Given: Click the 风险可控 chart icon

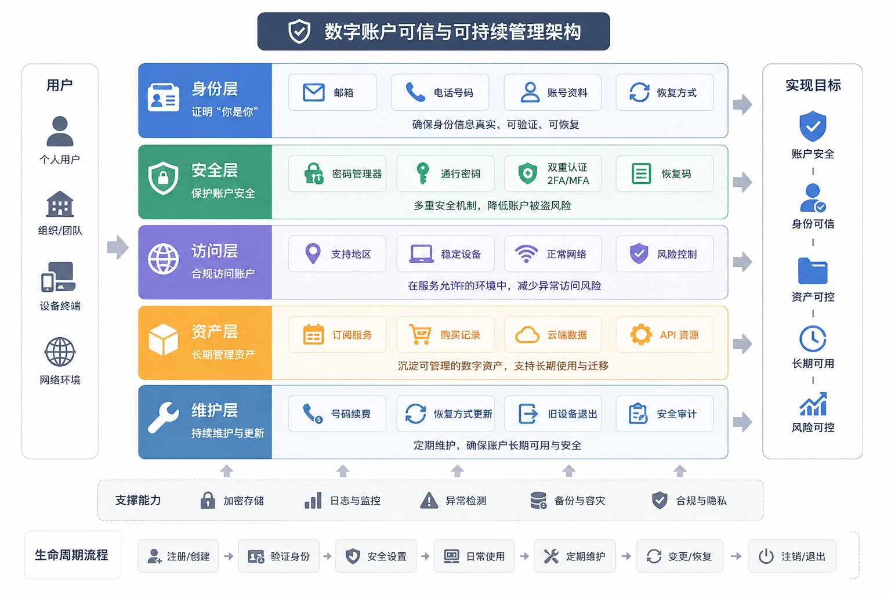Looking at the screenshot, I should [x=813, y=404].
